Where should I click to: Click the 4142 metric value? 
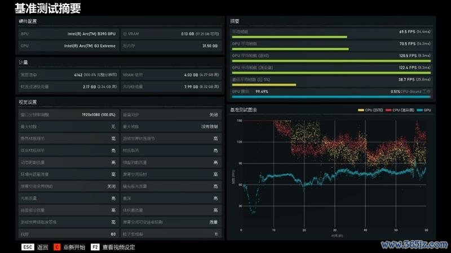point(78,75)
